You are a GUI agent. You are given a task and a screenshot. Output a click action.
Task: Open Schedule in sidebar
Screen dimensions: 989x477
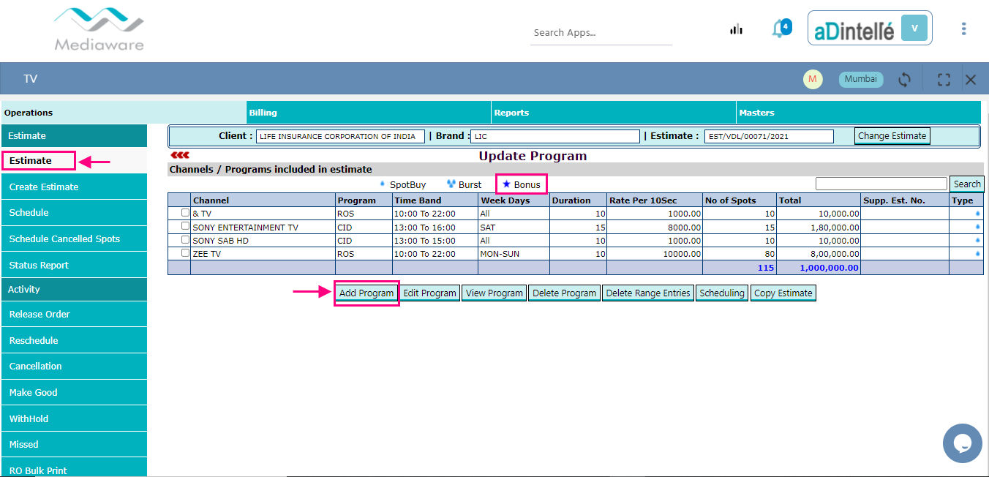click(74, 212)
